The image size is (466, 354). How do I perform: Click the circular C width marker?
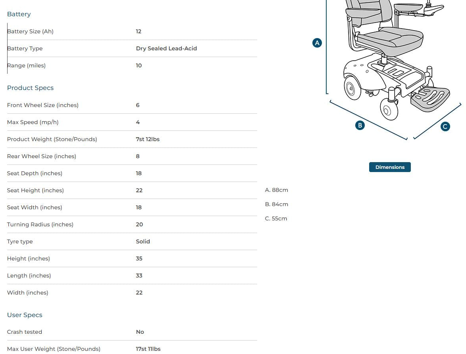point(445,126)
